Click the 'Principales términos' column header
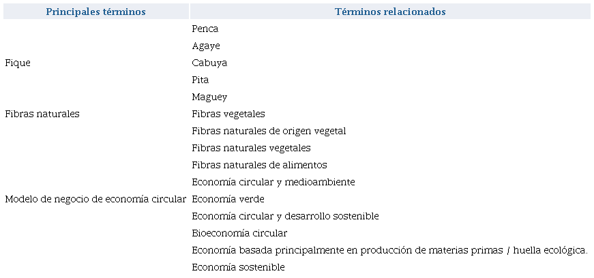Image resolution: width=594 pixels, height=278 pixels. tap(95, 12)
